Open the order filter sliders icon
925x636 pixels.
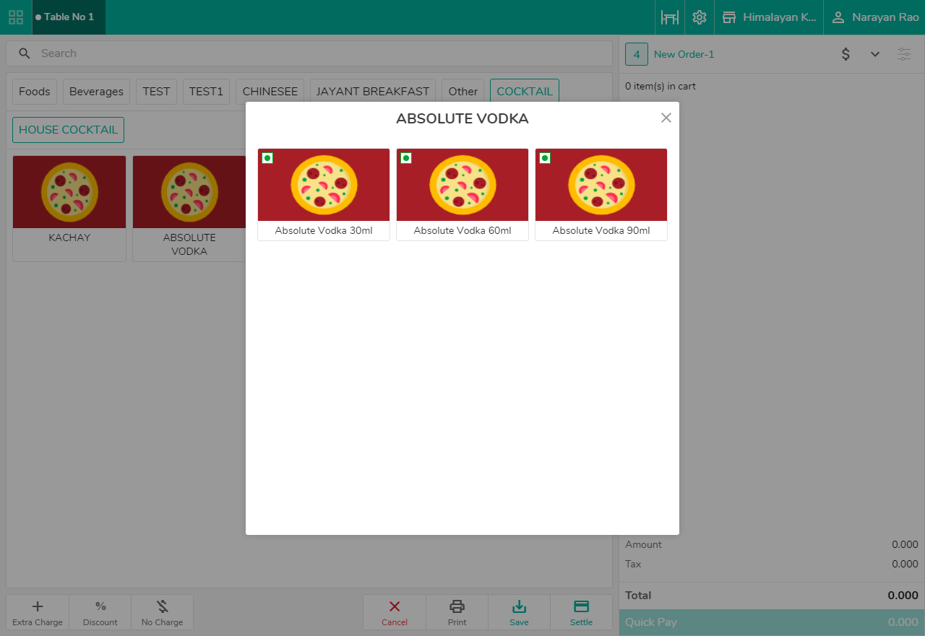click(904, 54)
